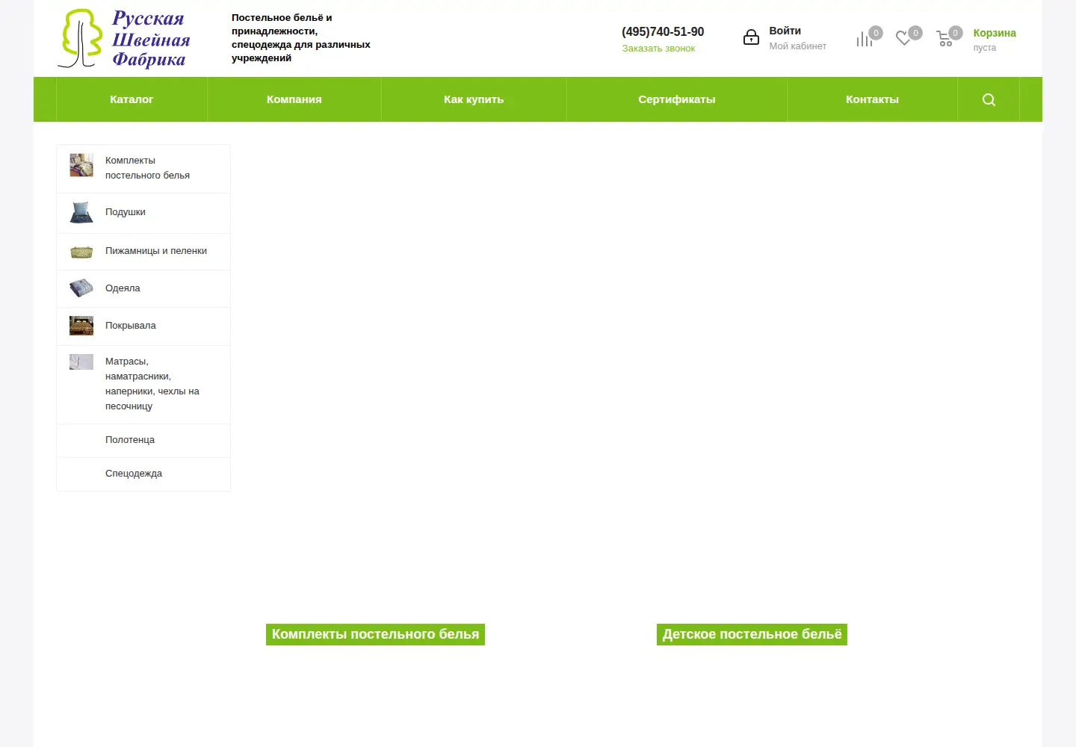The height and width of the screenshot is (747, 1076).
Task: Click the pillow thumbnail icon
Action: click(81, 212)
